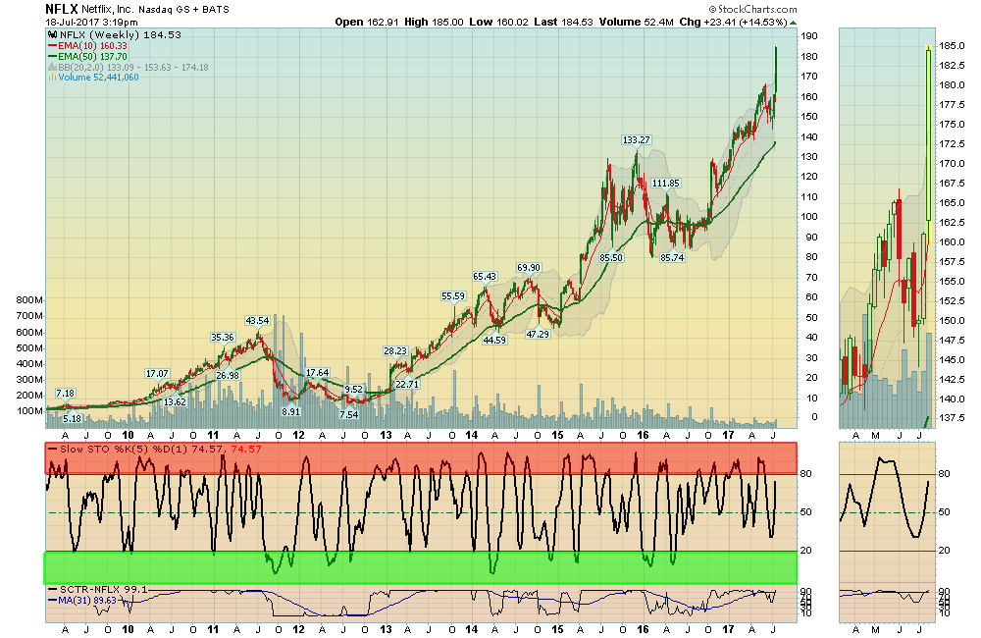This screenshot has width=981, height=638.
Task: Click the blue line marker before MA(31)
Action: pyautogui.click(x=53, y=601)
